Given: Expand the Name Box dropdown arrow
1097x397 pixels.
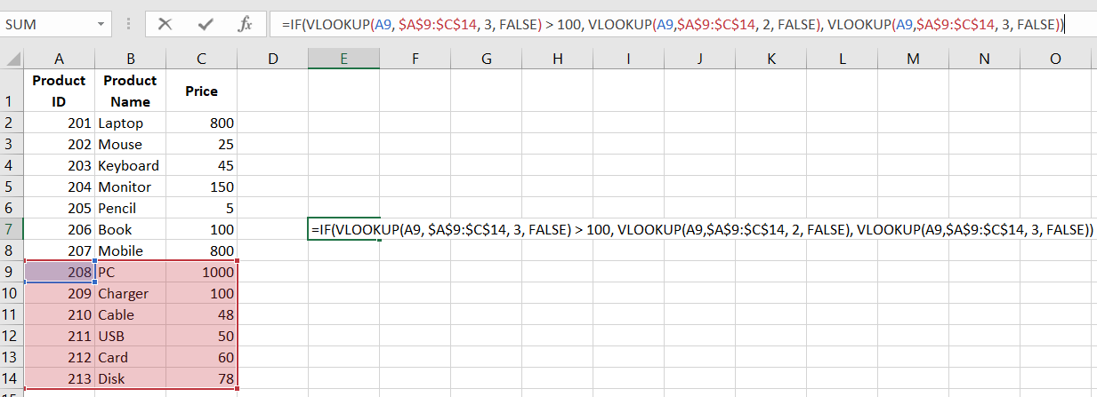Looking at the screenshot, I should click(101, 25).
